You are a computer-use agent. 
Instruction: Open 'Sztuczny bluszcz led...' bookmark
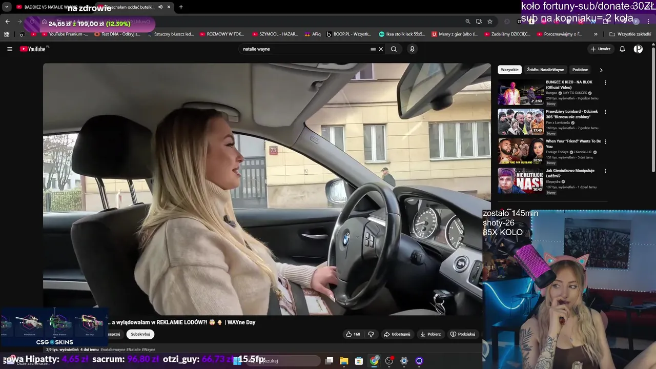(171, 34)
